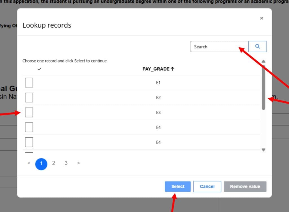
Task: Click the checkmark icon in the column header
Action: pyautogui.click(x=40, y=69)
